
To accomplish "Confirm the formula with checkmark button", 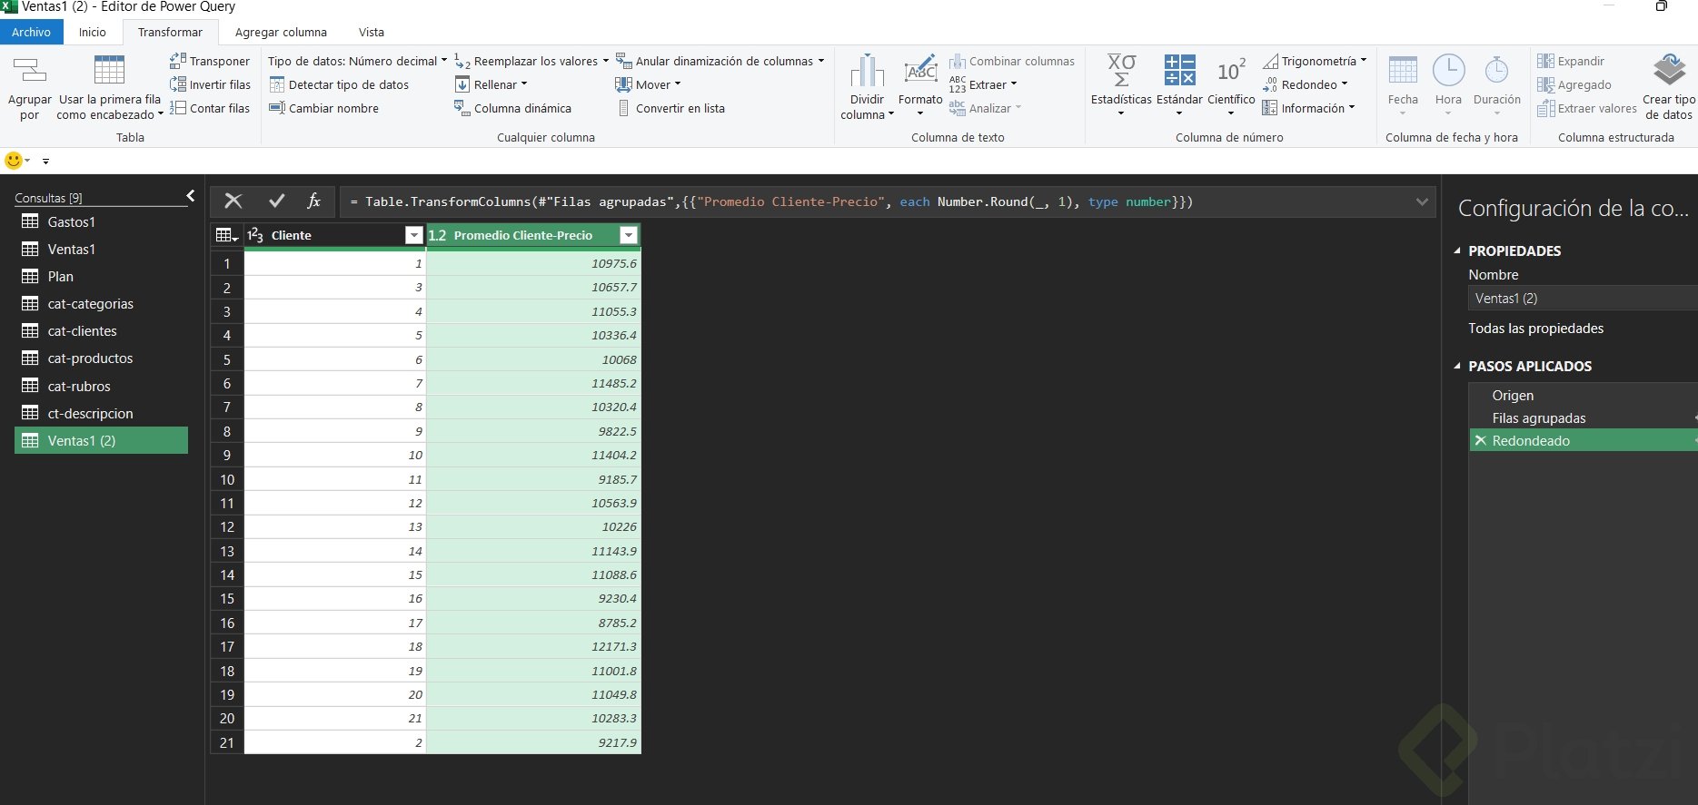I will point(277,201).
